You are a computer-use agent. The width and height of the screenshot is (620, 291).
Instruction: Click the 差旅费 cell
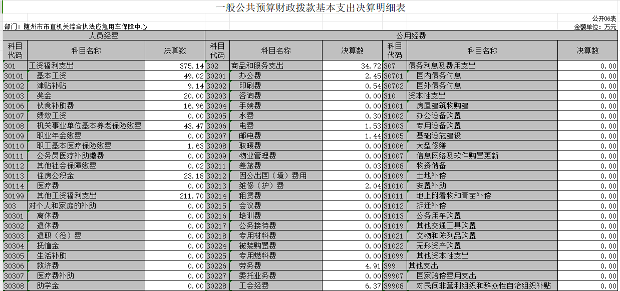pyautogui.click(x=275, y=165)
